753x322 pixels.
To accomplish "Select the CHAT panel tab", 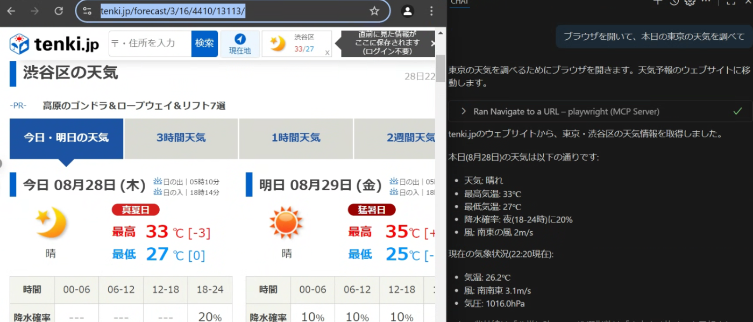I will [459, 3].
